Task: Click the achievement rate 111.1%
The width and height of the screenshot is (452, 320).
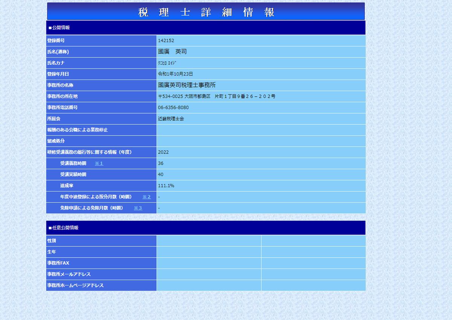Action: (166, 186)
